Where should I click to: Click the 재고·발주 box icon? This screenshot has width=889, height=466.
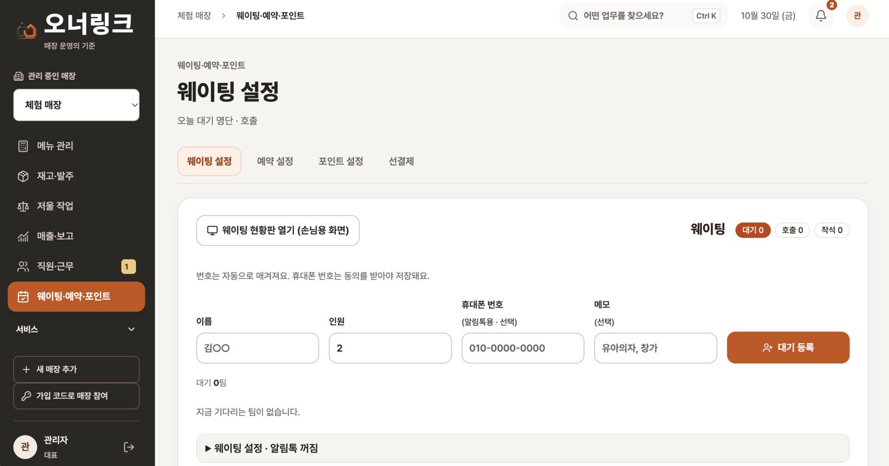(23, 176)
